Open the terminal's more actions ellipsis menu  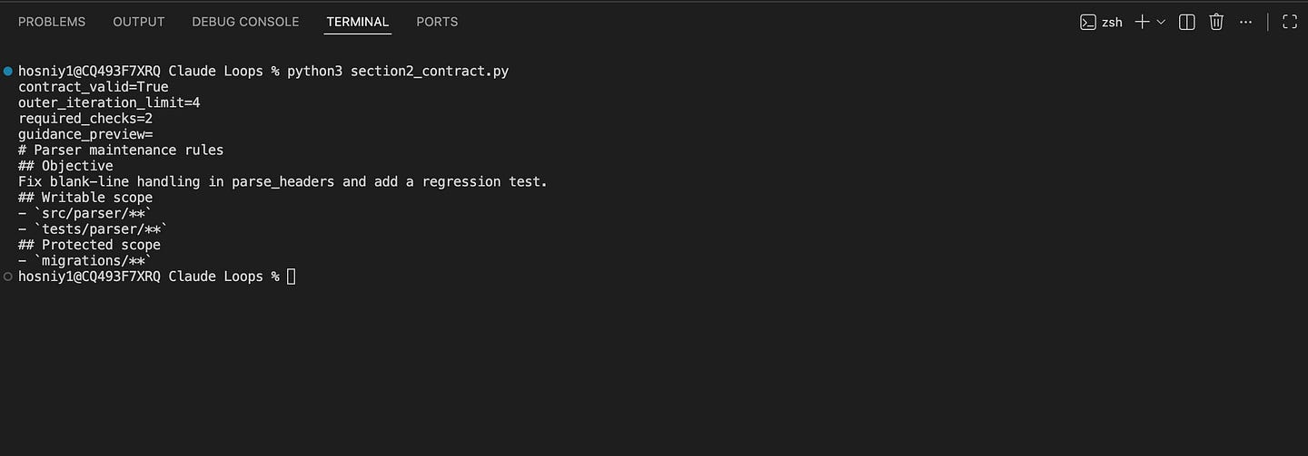point(1246,22)
